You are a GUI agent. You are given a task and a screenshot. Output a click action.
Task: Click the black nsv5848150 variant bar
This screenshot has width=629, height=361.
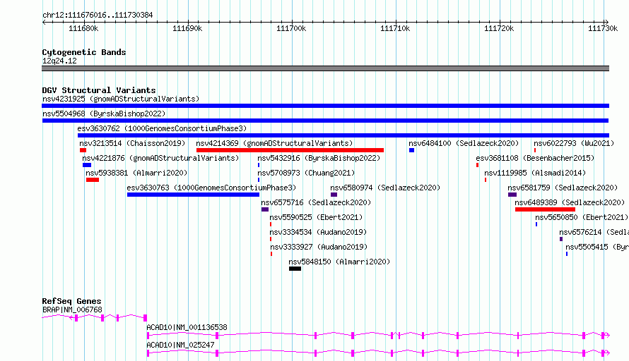pyautogui.click(x=295, y=269)
